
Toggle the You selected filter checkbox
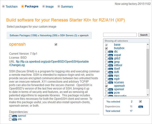coord(140,101)
